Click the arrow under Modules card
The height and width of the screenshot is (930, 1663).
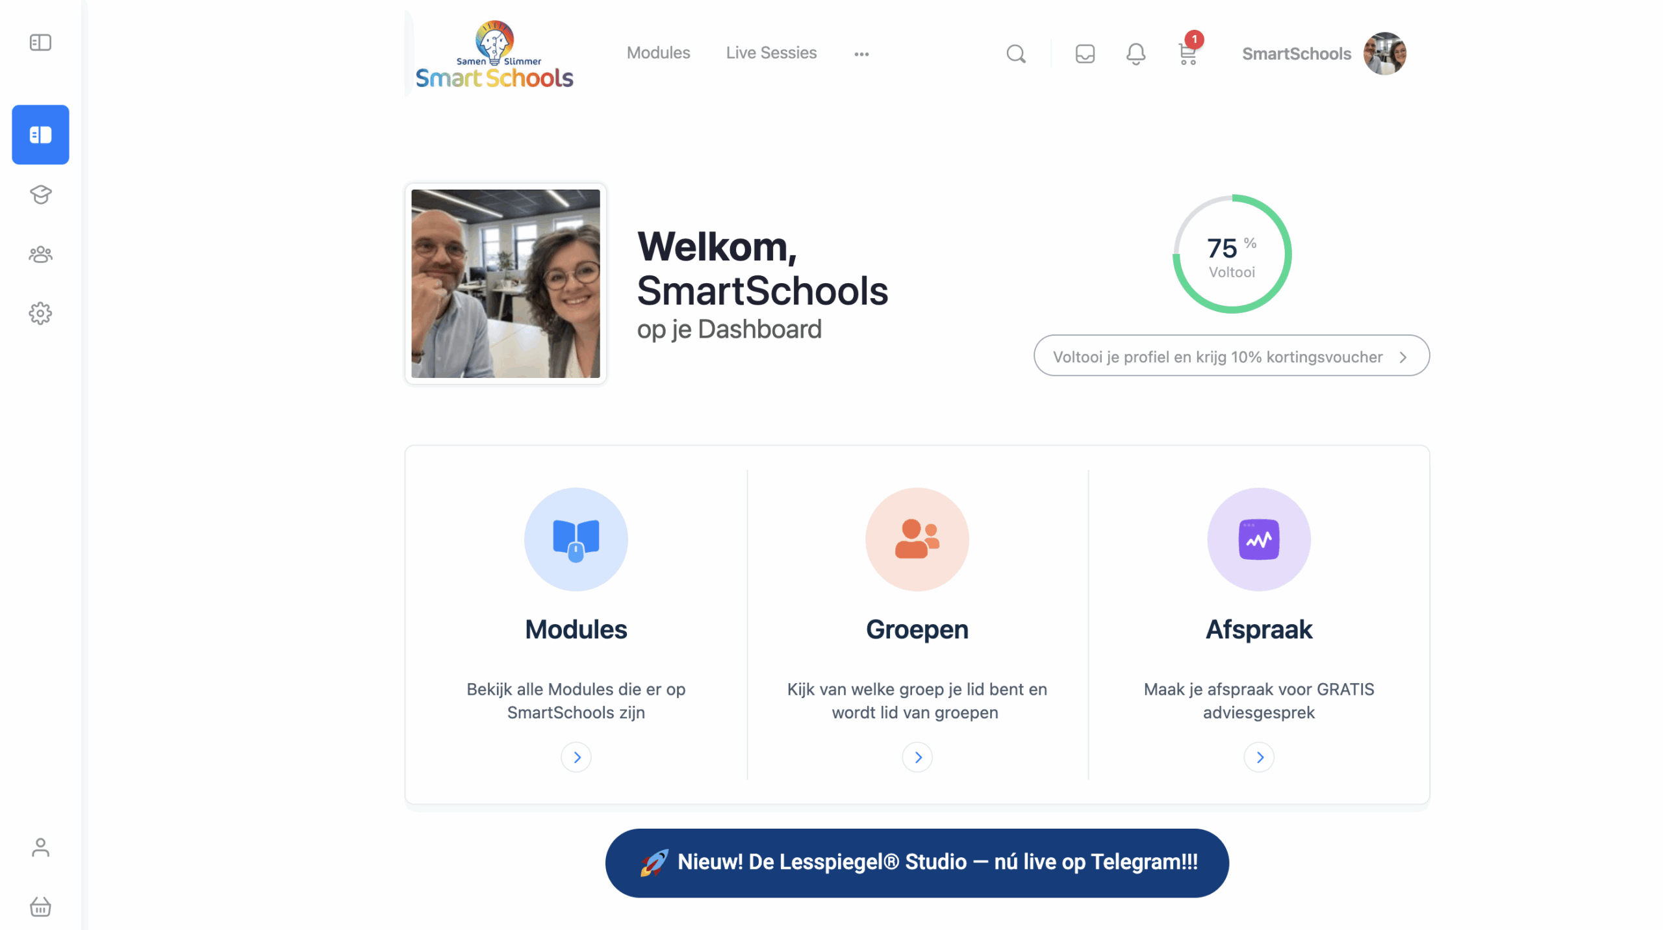coord(576,757)
